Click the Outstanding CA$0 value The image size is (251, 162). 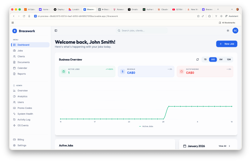190,73
